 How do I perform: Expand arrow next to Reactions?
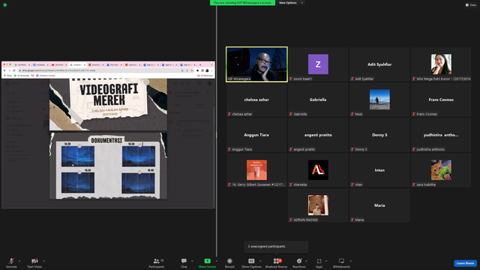307,261
